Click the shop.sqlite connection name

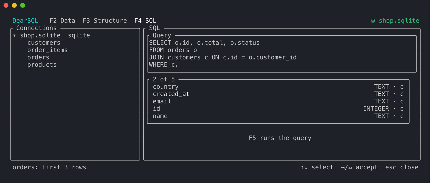(x=40, y=35)
